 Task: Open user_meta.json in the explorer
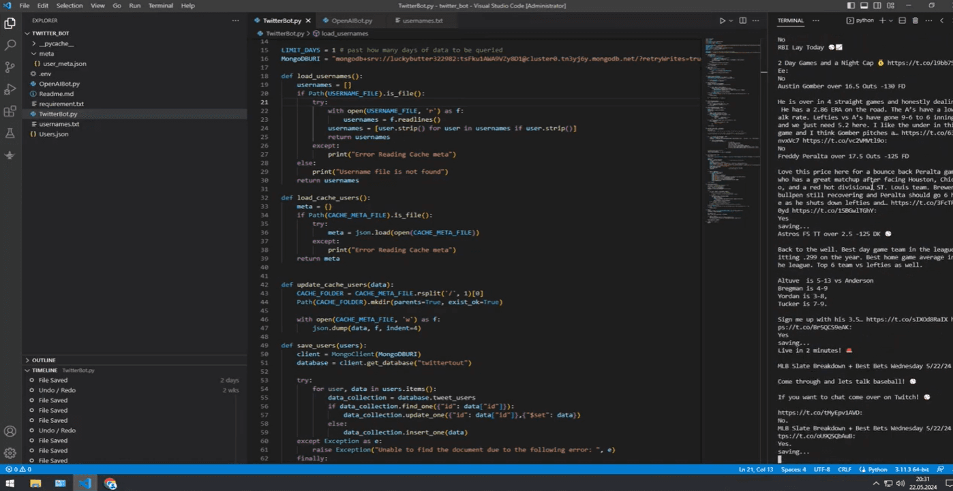[x=65, y=63]
